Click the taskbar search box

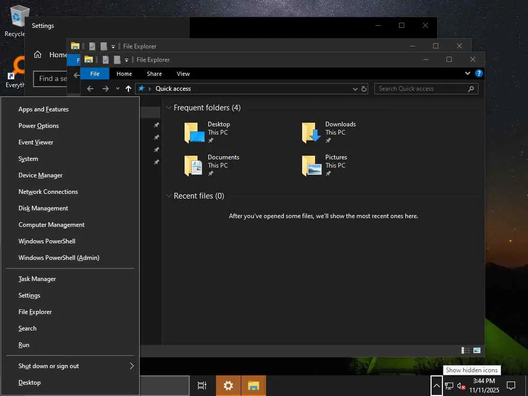pos(164,386)
